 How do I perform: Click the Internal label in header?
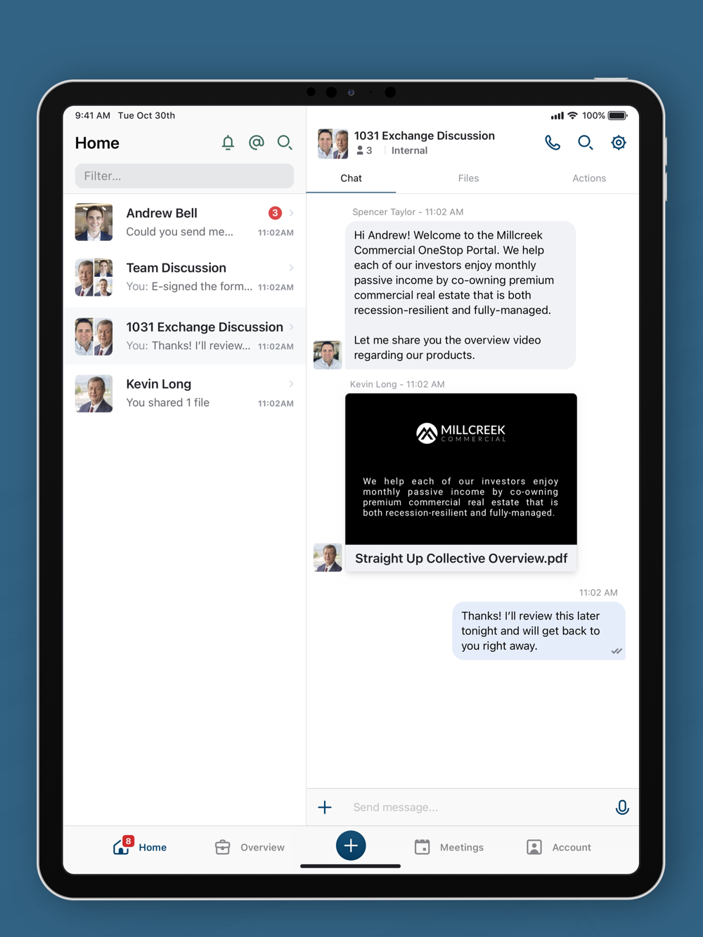[x=409, y=150]
